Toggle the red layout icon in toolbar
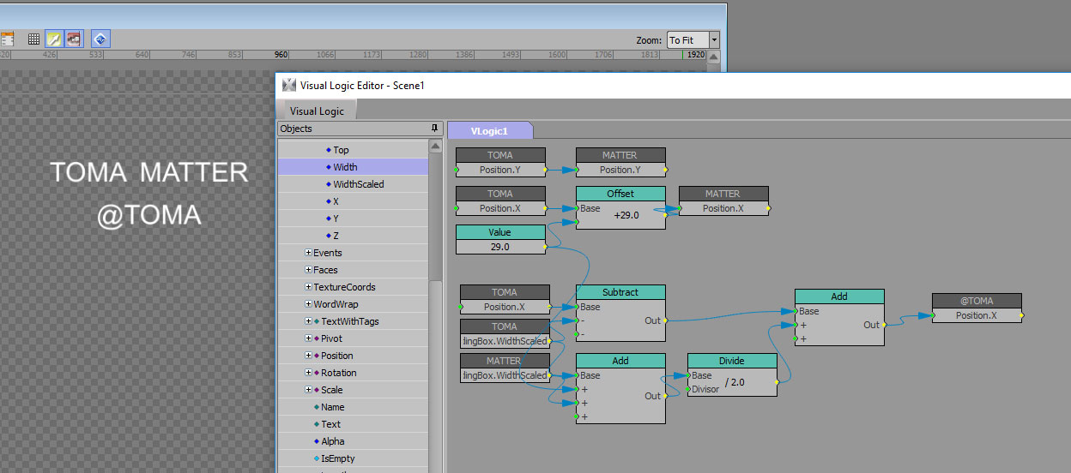Screen dimensions: 1071x473 click(75, 39)
